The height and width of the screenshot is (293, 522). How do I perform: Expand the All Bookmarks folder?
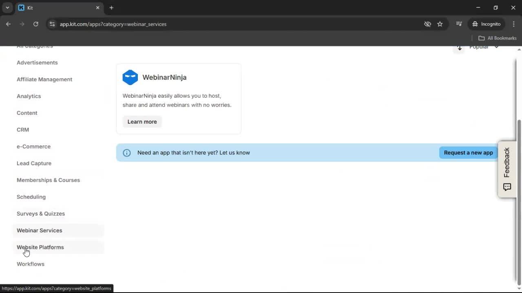pos(497,38)
